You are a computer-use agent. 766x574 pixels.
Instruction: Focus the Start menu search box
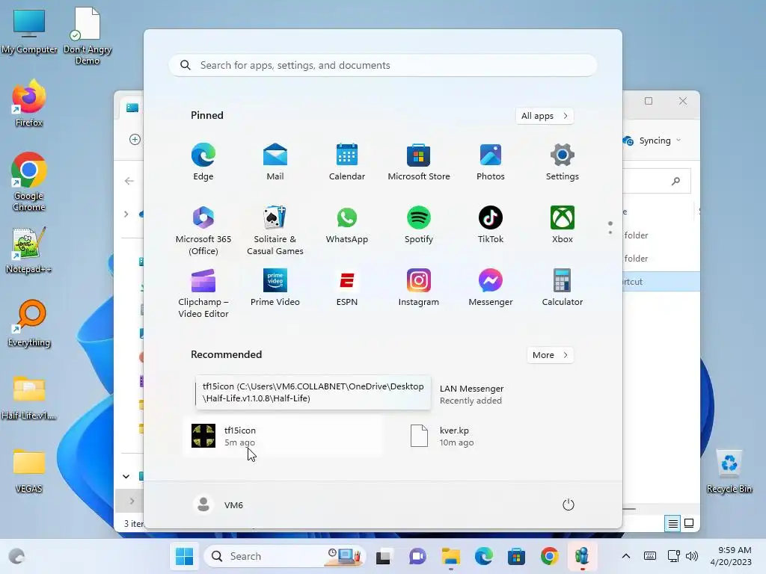[382, 66]
